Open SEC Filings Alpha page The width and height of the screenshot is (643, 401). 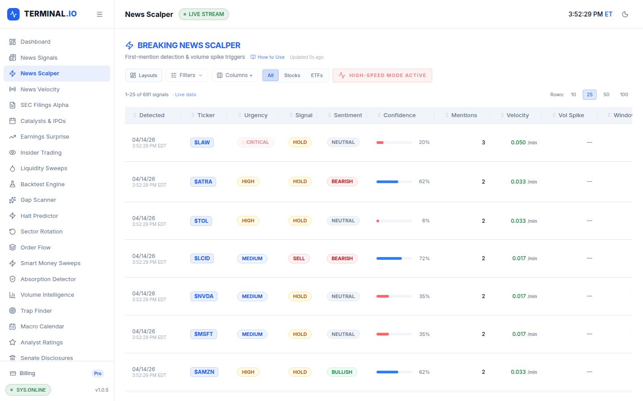(x=57, y=105)
